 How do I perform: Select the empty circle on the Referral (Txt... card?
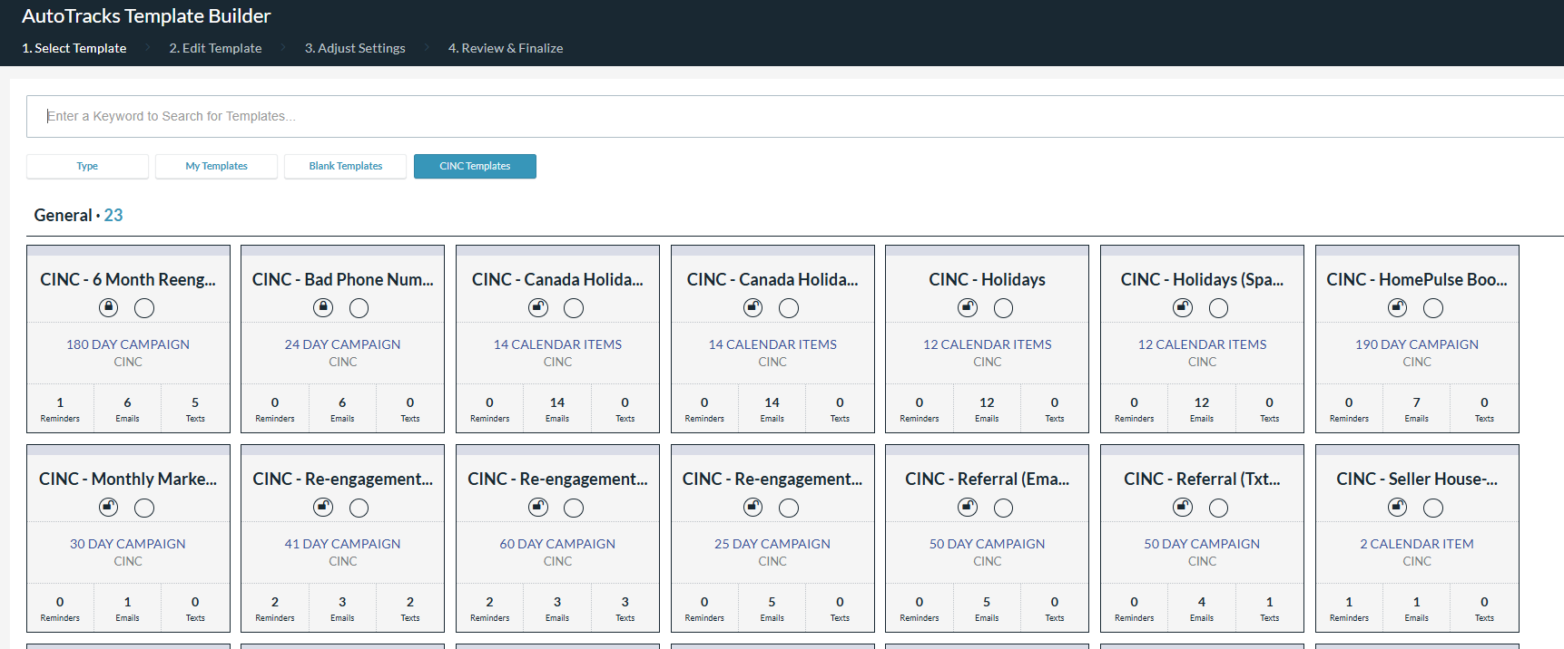pos(1219,508)
